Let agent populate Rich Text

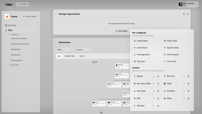coord(188,76)
